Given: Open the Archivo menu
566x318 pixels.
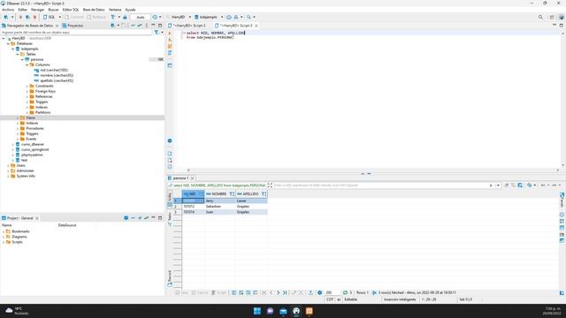Looking at the screenshot, I should point(8,10).
